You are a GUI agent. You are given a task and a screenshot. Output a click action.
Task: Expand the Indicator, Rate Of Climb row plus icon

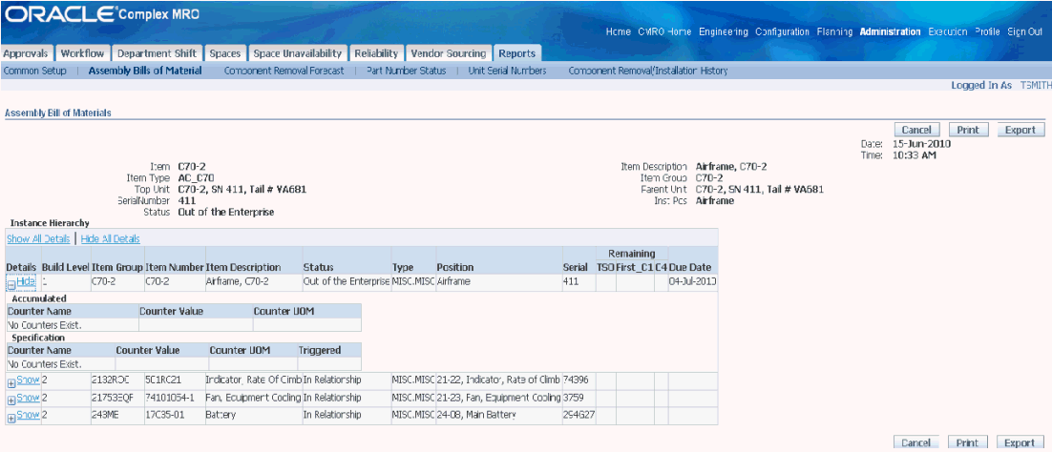11,383
